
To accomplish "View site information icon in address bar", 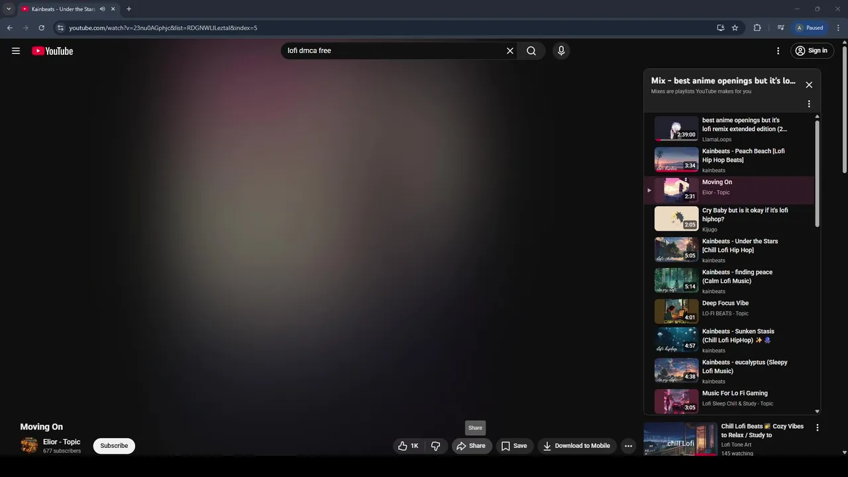I will click(60, 28).
